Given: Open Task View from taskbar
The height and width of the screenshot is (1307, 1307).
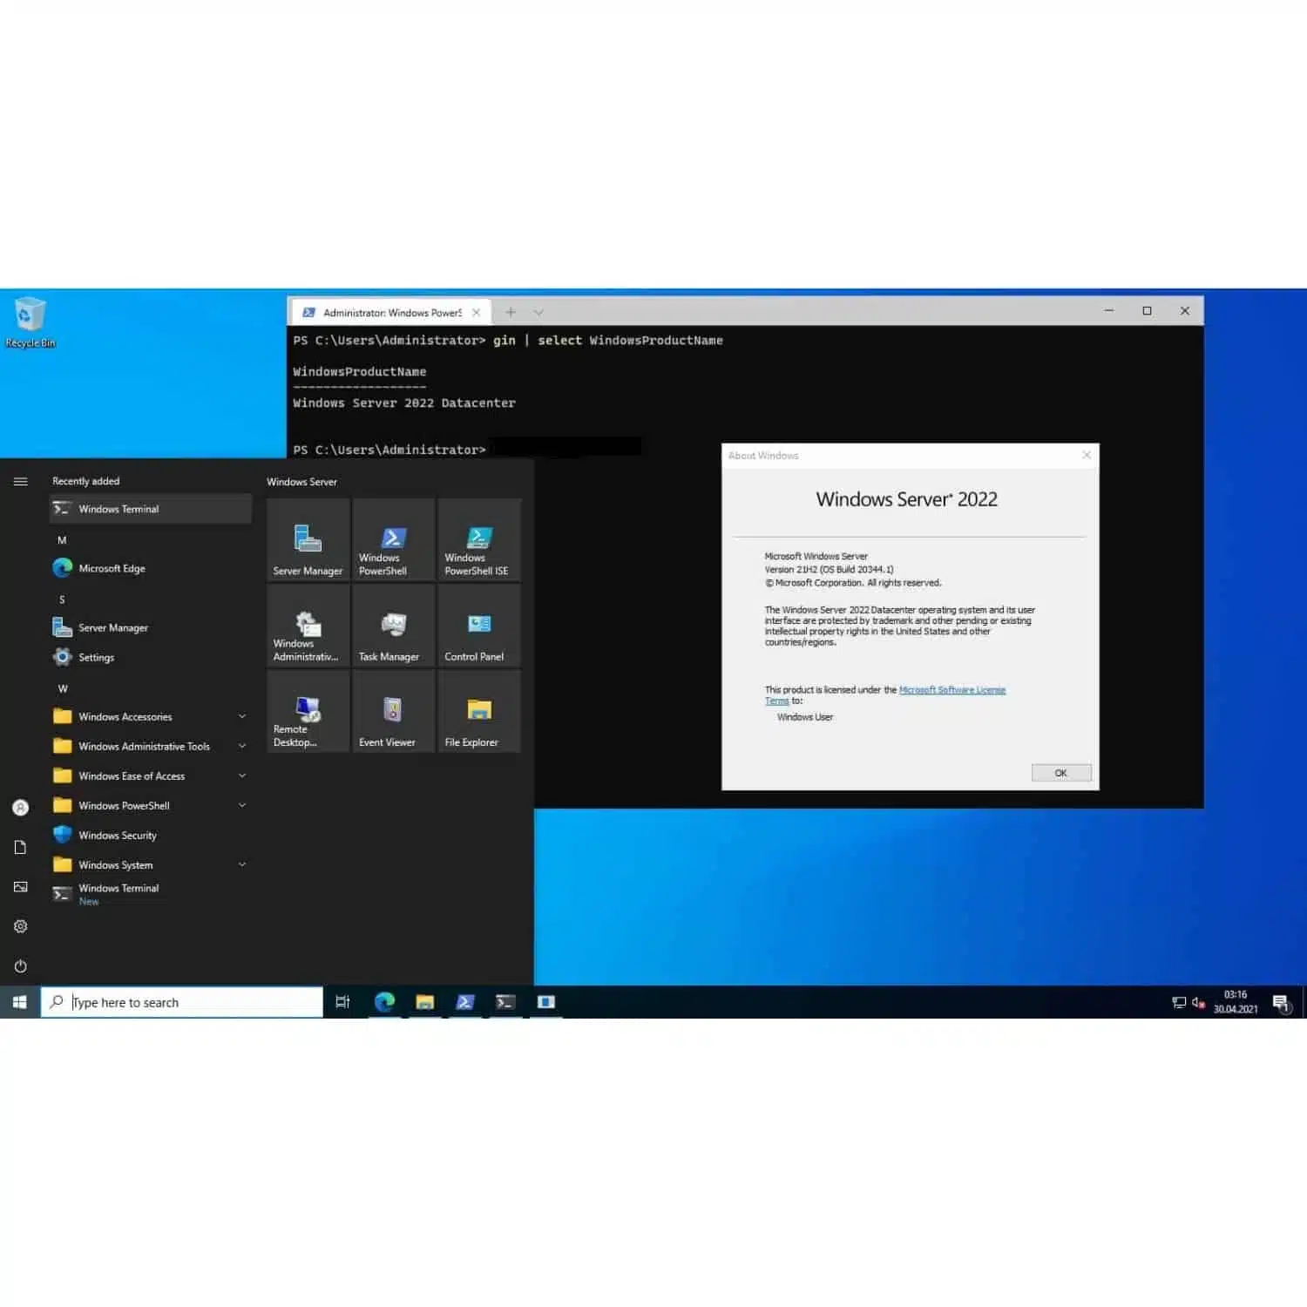Looking at the screenshot, I should 342,1002.
